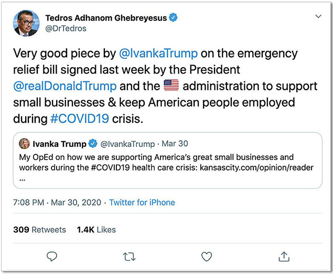Screen dimensions: 333x274
Task: Click the reply speech bubble icon
Action: [52, 256]
